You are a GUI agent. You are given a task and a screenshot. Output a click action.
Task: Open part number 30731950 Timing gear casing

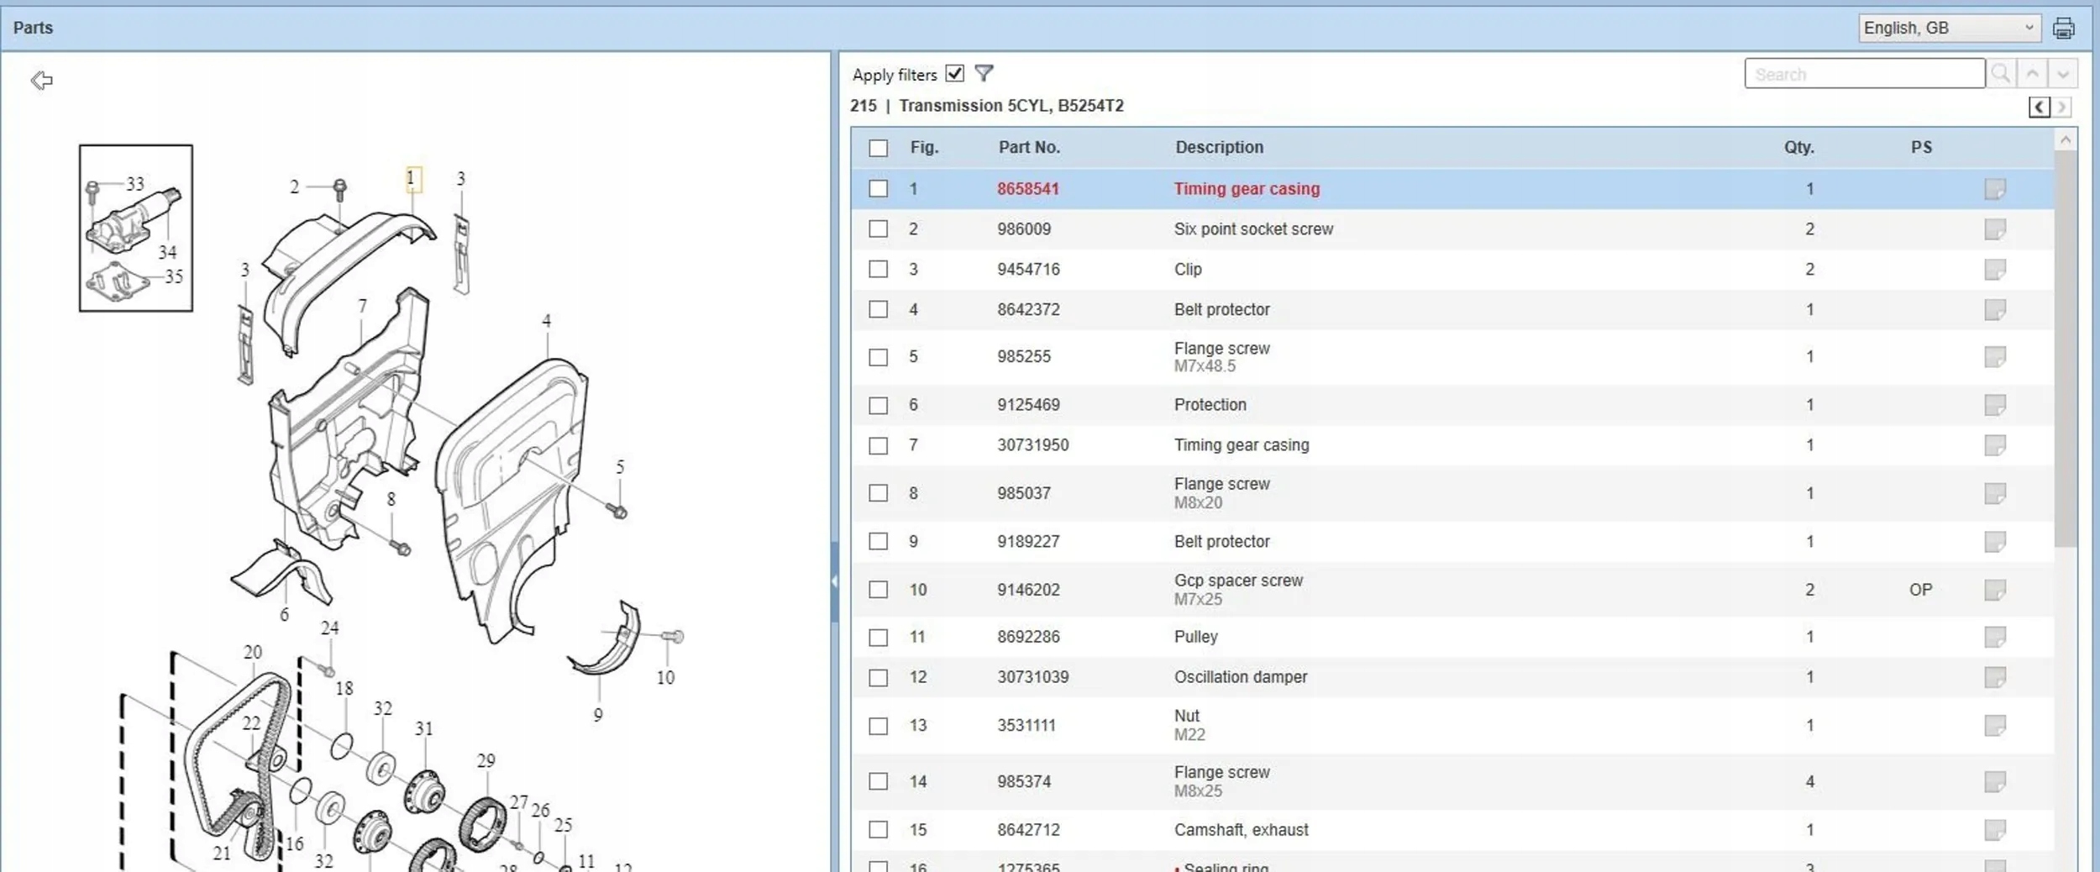[x=1032, y=445]
